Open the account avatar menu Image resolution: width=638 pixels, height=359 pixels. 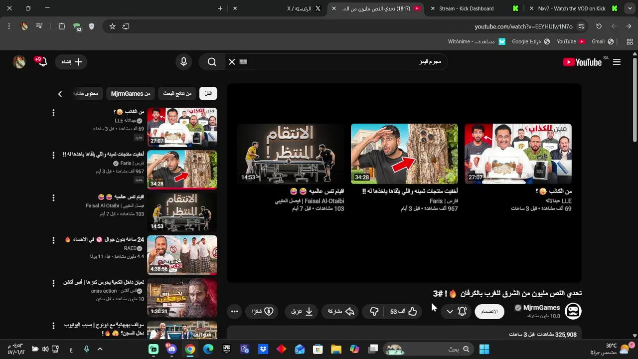click(19, 62)
